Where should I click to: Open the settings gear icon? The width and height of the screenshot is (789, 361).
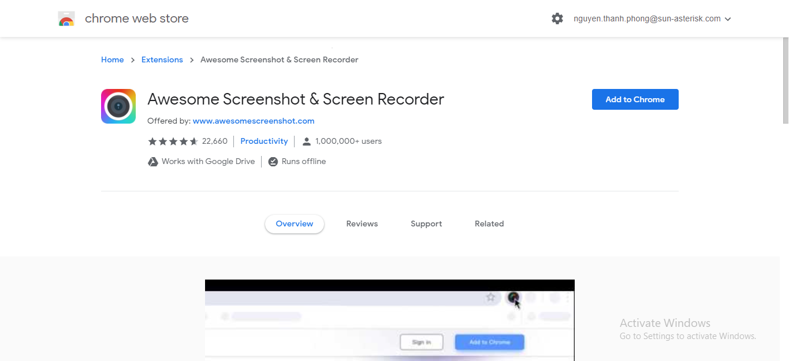(x=557, y=18)
